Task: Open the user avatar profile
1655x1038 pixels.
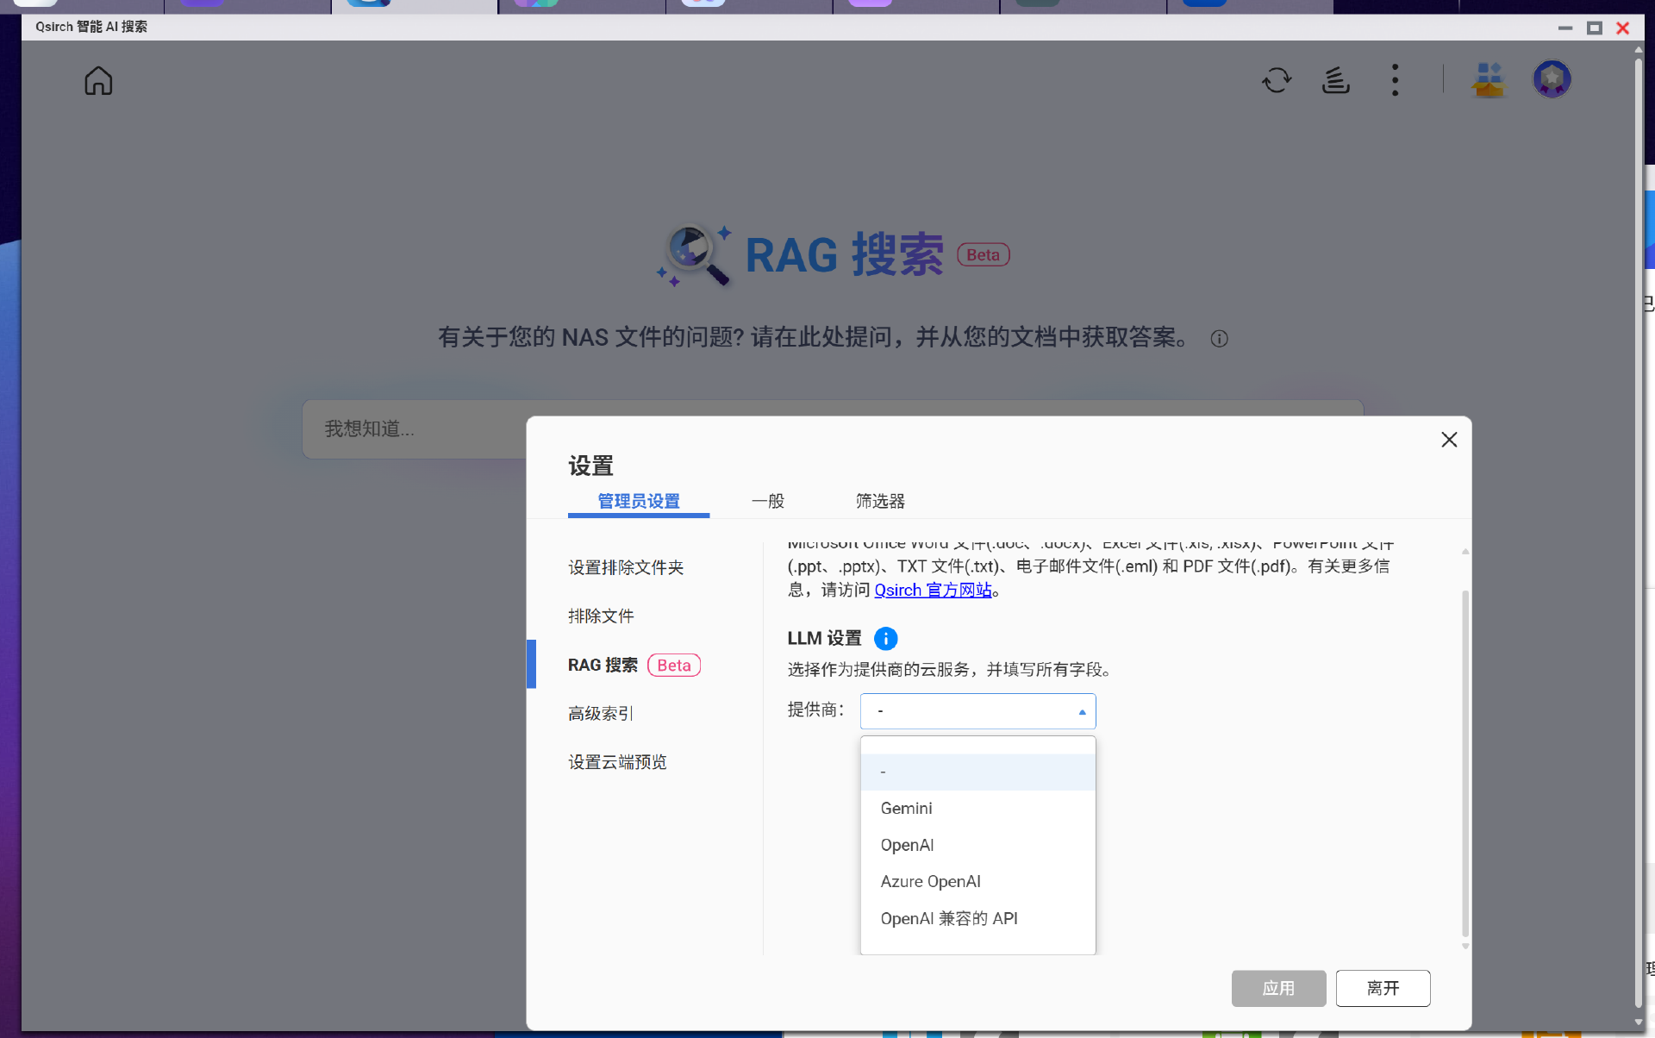Action: (1552, 79)
